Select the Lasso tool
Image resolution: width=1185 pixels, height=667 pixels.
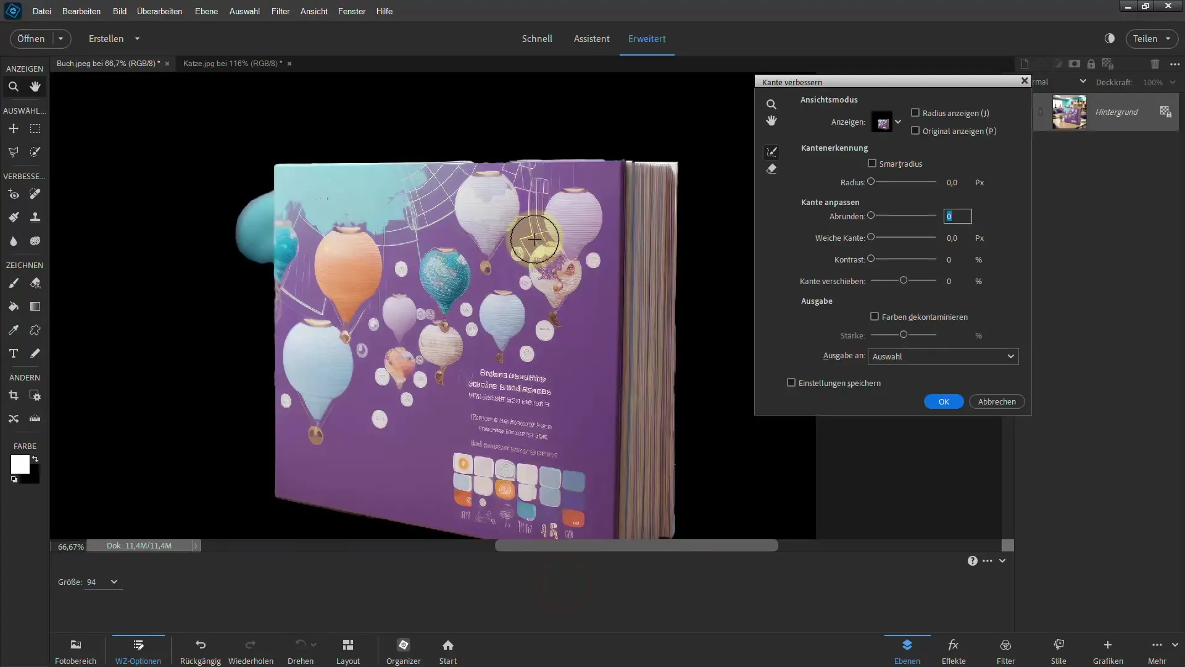click(x=14, y=152)
